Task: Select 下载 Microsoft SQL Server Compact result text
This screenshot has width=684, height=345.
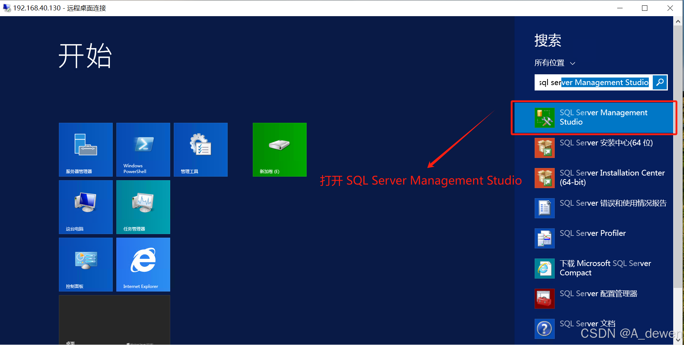Action: click(x=605, y=268)
